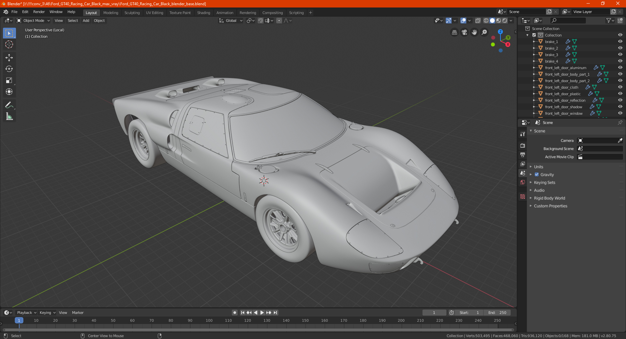Pick the Scale tool
Viewport: 626px width, 339px height.
coord(9,80)
